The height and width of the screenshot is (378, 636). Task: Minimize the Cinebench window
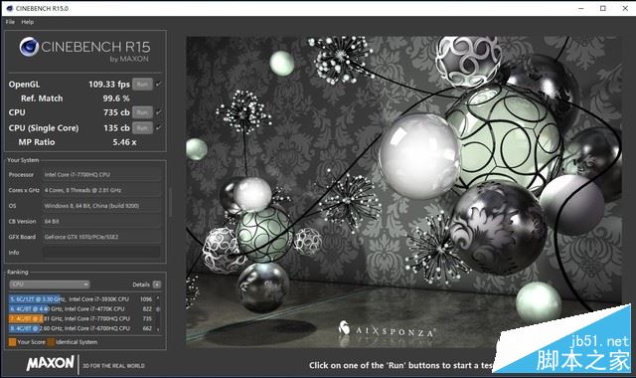click(x=580, y=8)
